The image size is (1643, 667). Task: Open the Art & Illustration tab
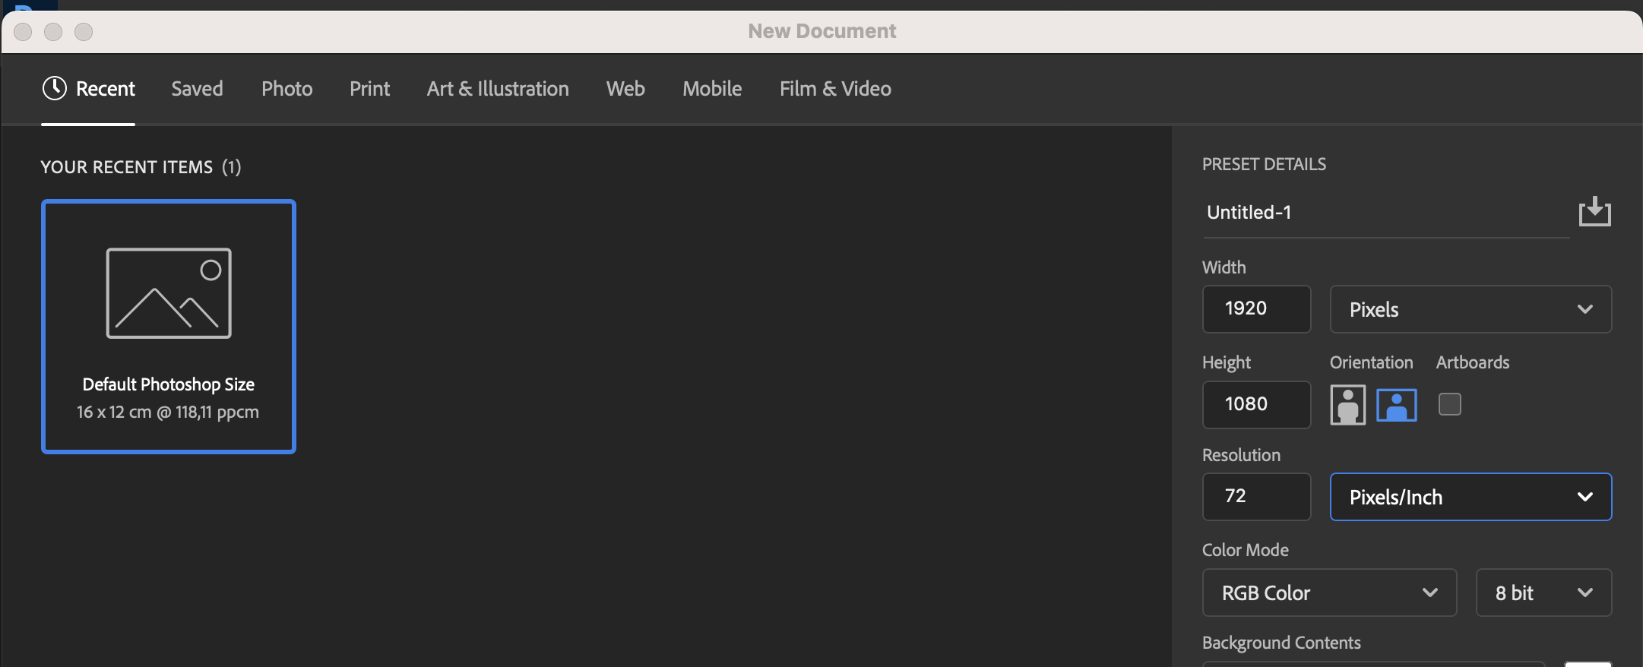(x=498, y=89)
